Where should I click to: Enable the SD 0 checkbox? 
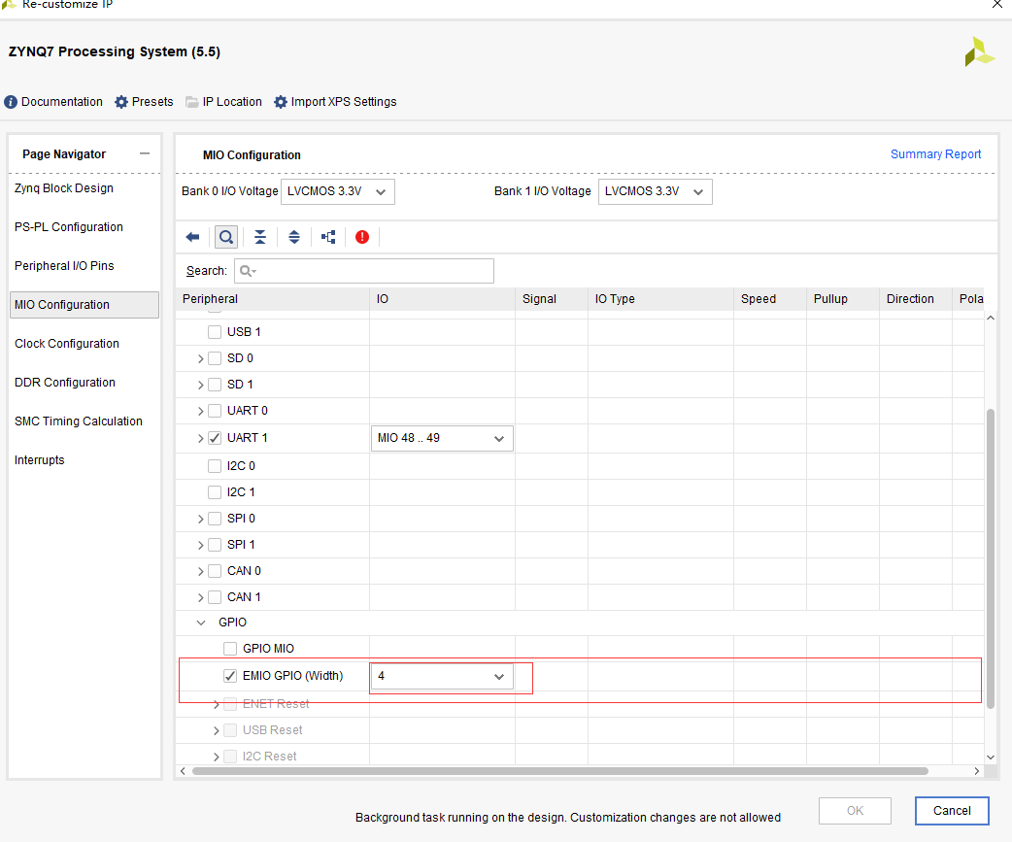click(215, 358)
